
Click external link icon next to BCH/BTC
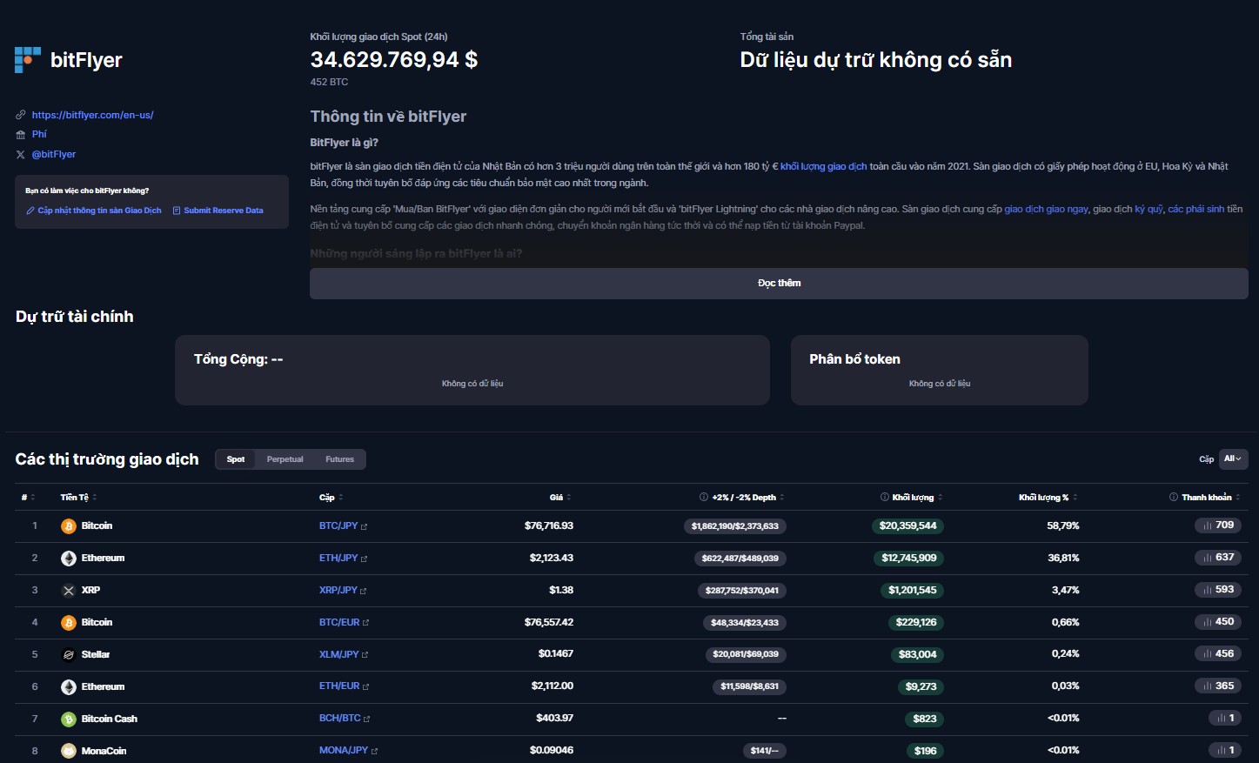(367, 719)
